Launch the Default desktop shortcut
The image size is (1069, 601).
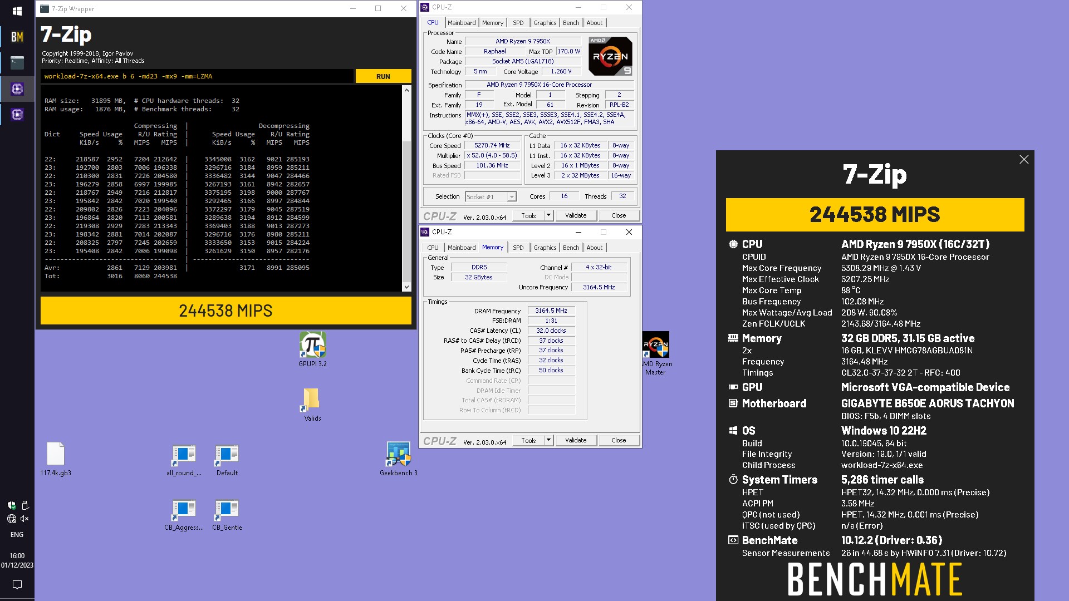coord(227,460)
